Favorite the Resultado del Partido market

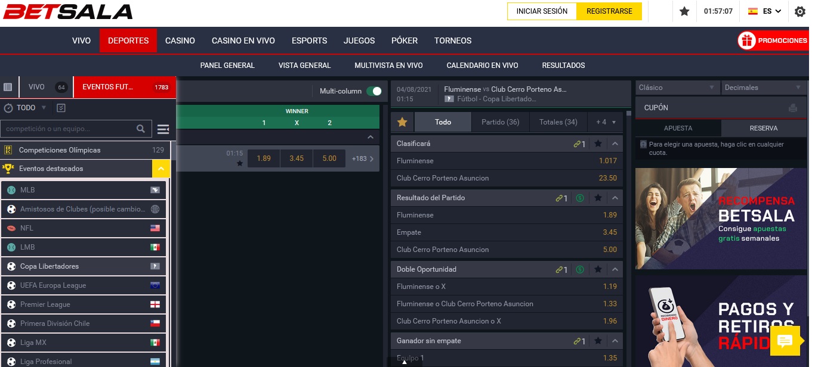pos(598,198)
